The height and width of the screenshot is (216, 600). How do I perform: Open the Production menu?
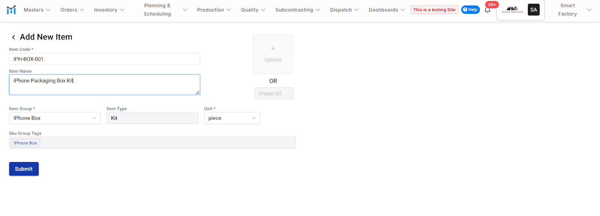pyautogui.click(x=214, y=10)
